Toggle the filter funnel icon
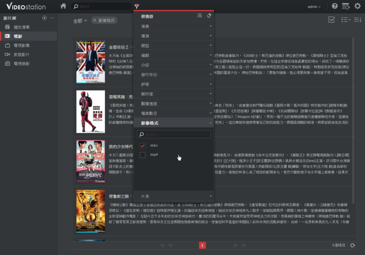 tap(137, 6)
